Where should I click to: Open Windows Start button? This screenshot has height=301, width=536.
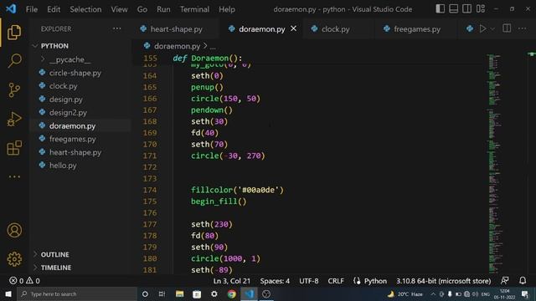click(x=8, y=293)
